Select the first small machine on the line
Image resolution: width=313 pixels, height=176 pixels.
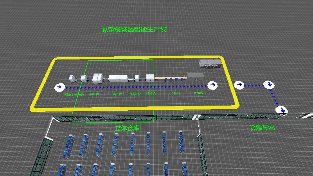(x=72, y=79)
